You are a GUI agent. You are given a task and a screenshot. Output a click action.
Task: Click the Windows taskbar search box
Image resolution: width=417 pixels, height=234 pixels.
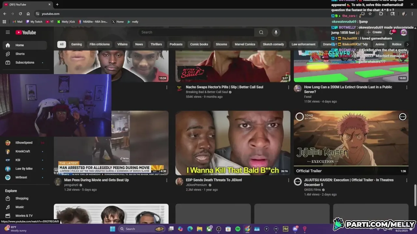[x=141, y=229]
